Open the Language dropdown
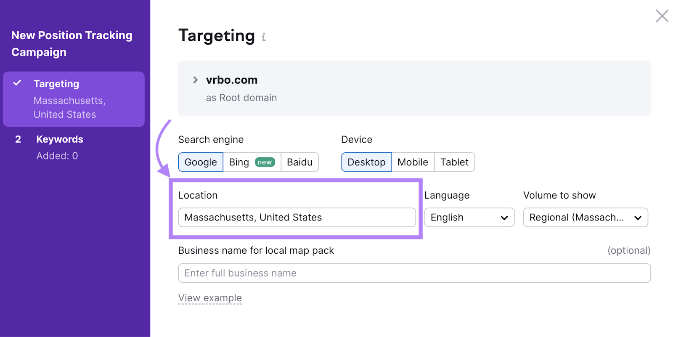The image size is (673, 337). coord(469,218)
